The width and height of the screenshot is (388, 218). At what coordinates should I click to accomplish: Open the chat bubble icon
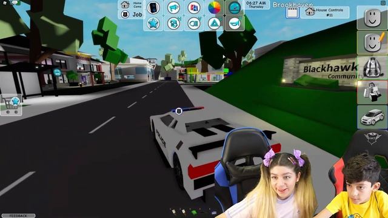15,2
